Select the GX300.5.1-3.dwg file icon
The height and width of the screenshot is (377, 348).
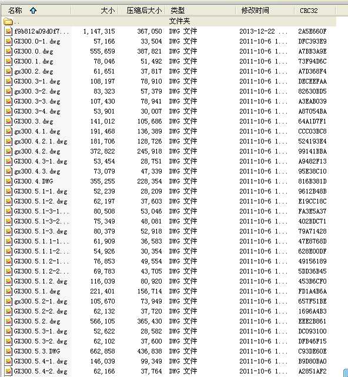pos(8,231)
